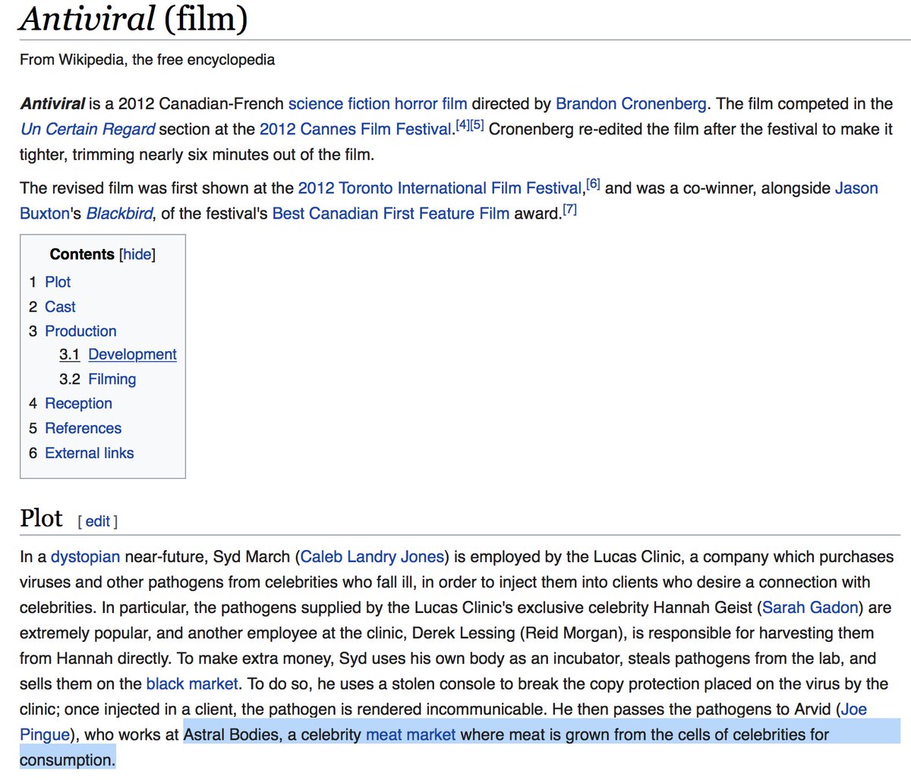This screenshot has width=911, height=780.
Task: Click the Plot section heading
Action: 41,518
